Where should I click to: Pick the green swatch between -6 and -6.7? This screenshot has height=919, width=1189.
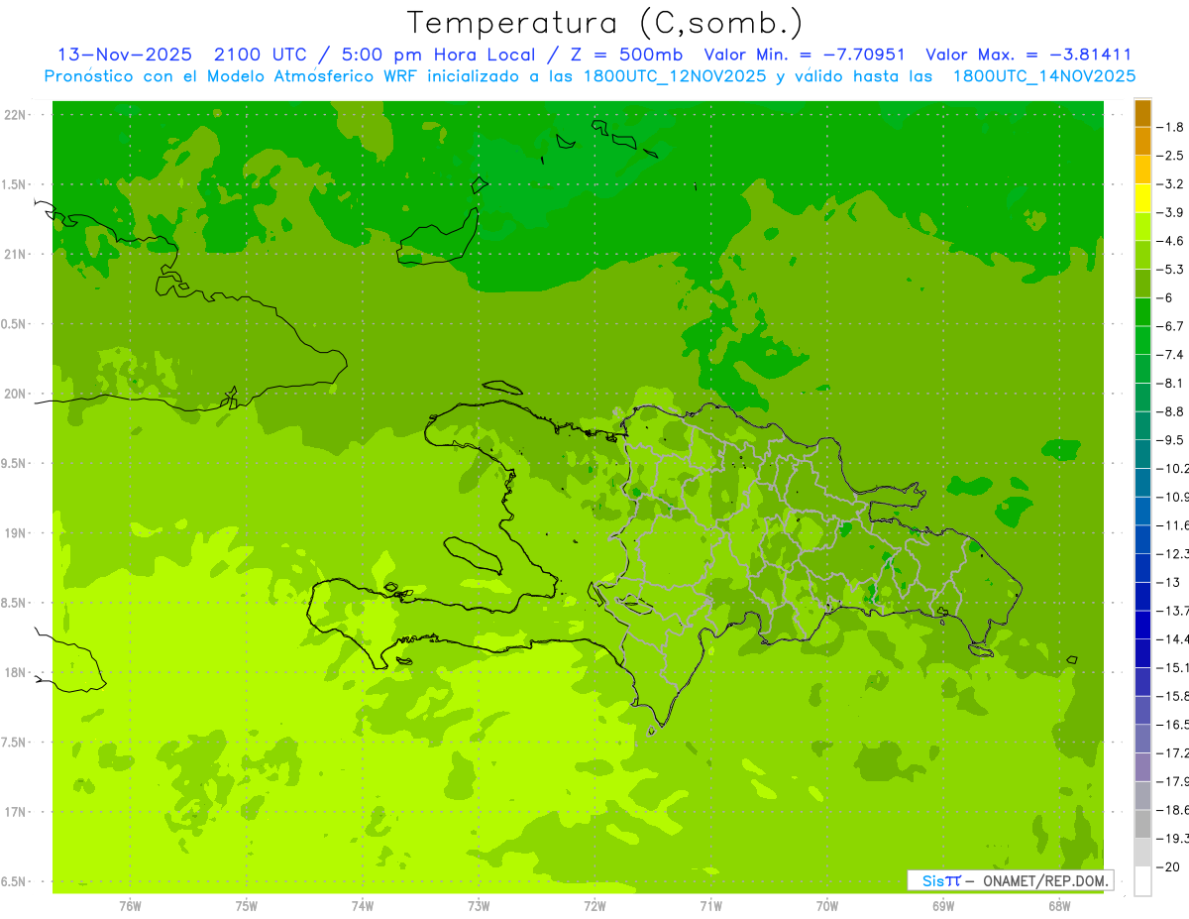click(1142, 312)
